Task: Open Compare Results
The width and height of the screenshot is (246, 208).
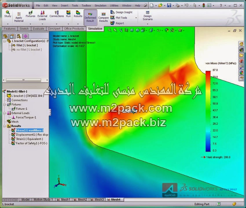Action: 103,17
